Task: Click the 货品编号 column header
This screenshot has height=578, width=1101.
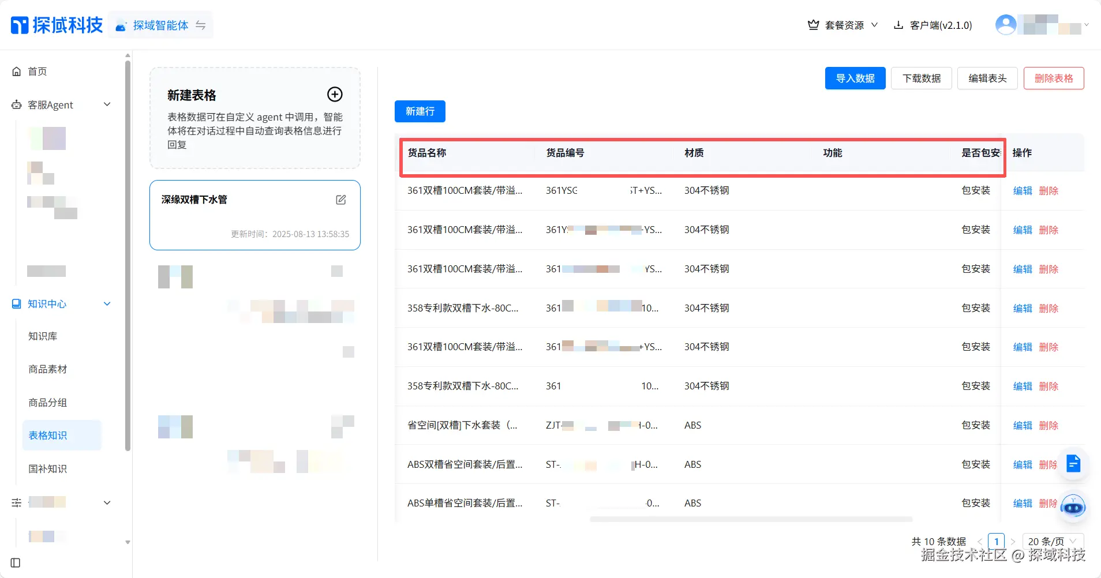Action: [x=566, y=153]
